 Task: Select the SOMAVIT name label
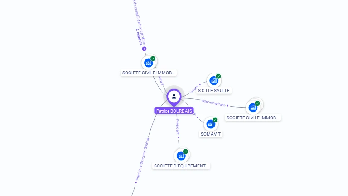[x=211, y=134]
